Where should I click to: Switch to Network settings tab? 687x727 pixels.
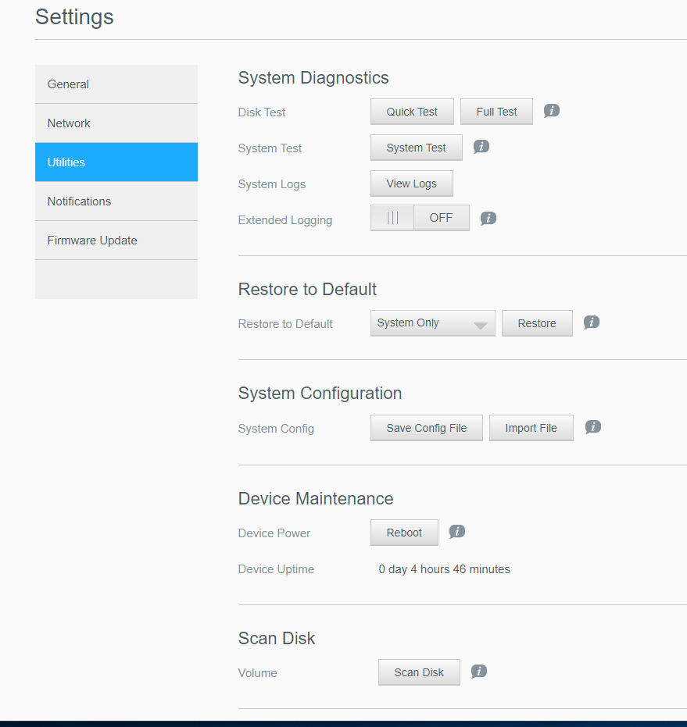(x=116, y=123)
